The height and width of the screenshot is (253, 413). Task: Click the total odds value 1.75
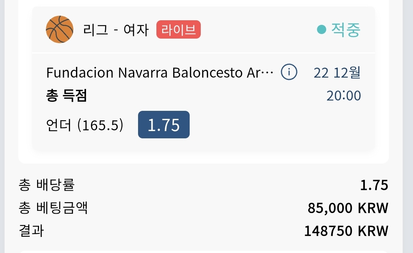coord(374,185)
